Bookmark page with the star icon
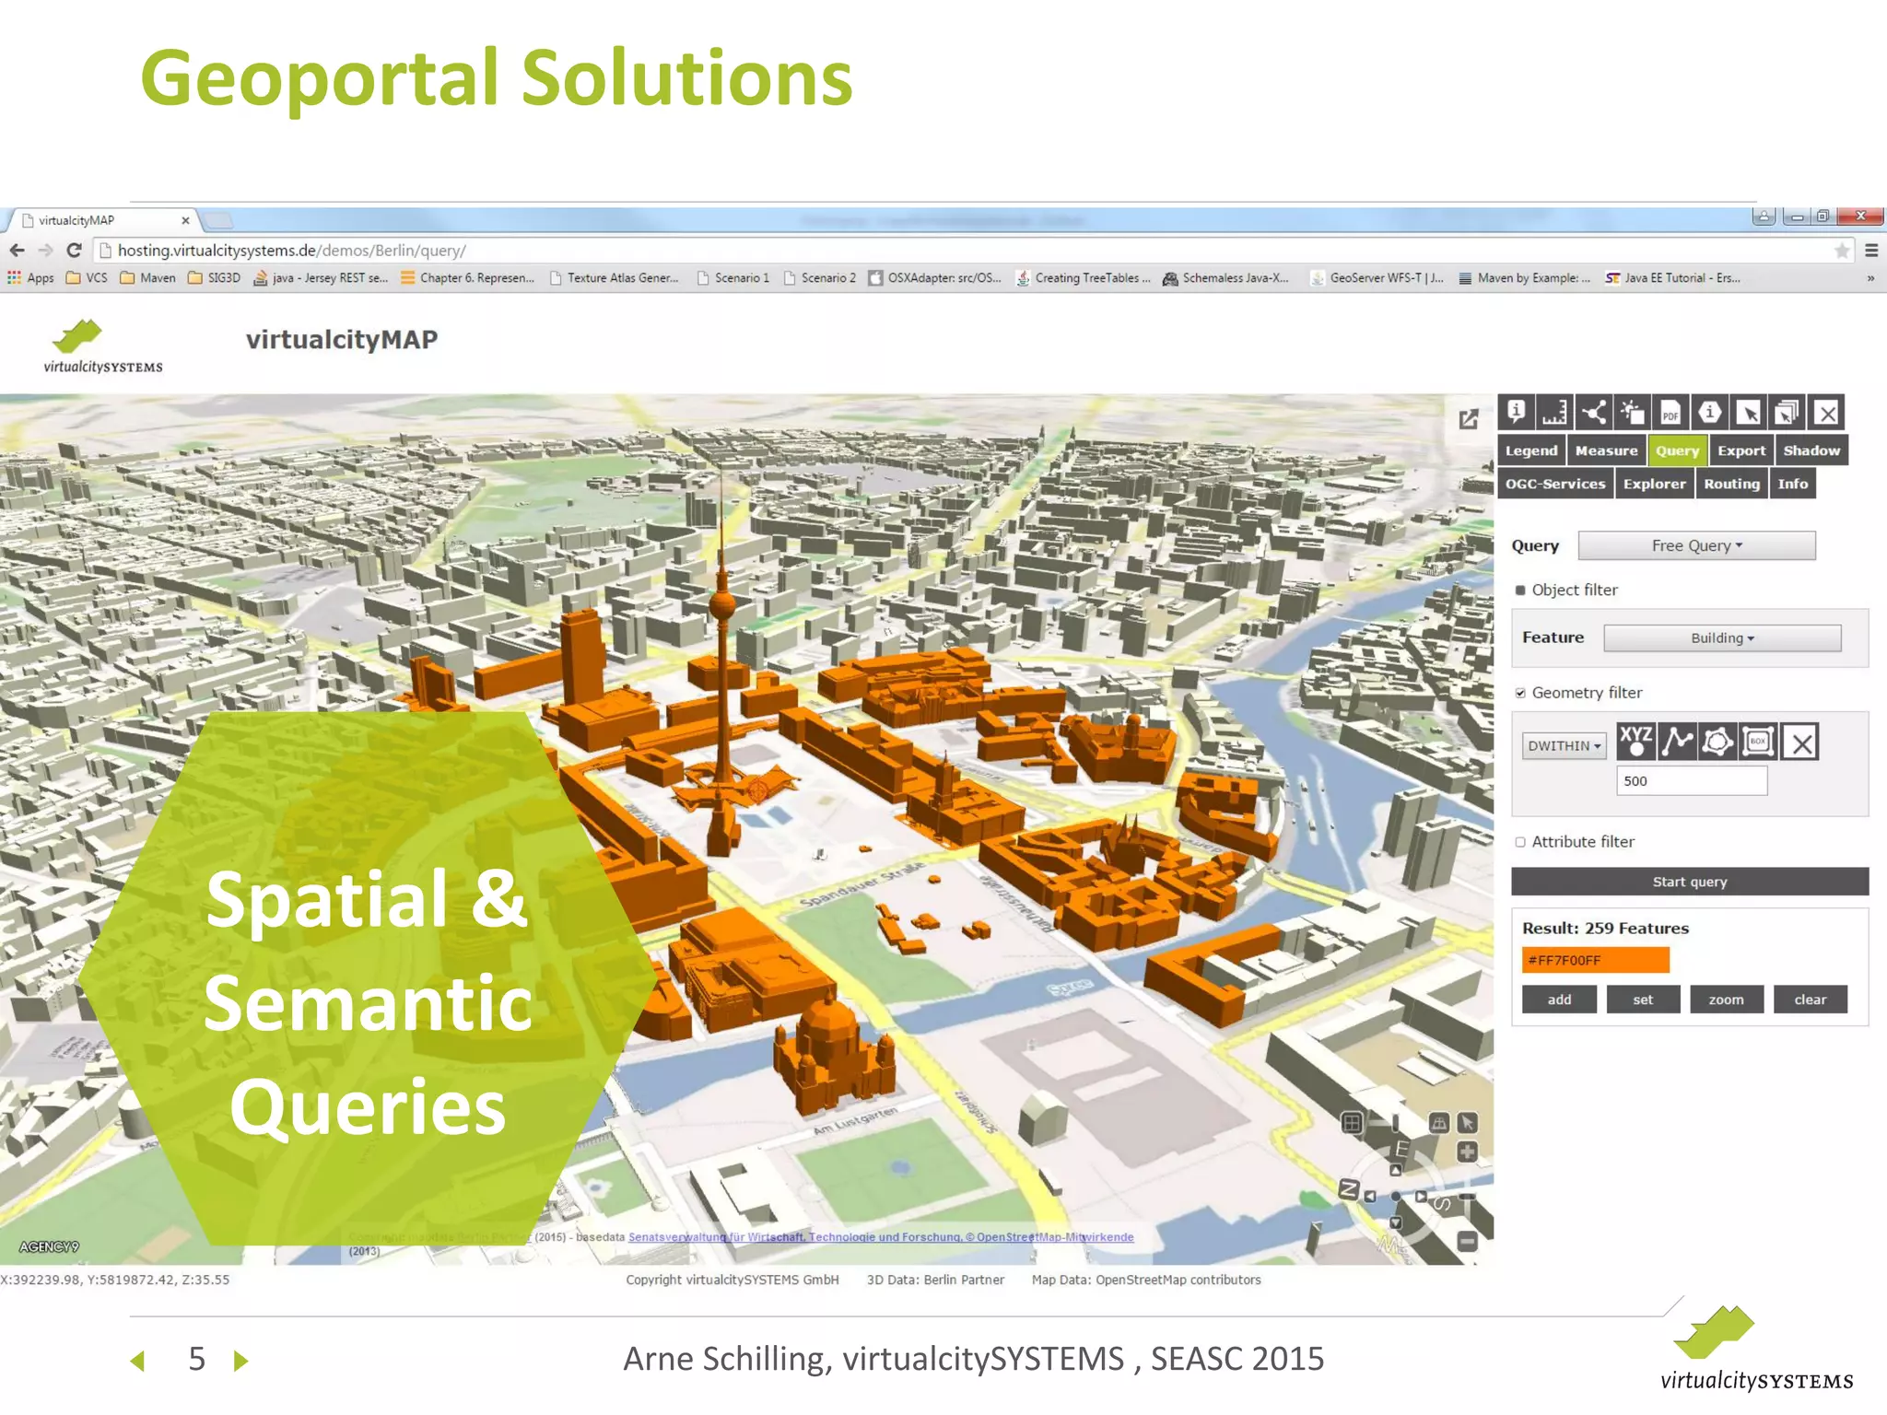The image size is (1887, 1415). 1842,251
